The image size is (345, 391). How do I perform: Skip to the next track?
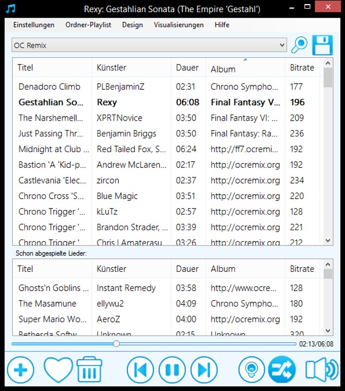(x=204, y=370)
